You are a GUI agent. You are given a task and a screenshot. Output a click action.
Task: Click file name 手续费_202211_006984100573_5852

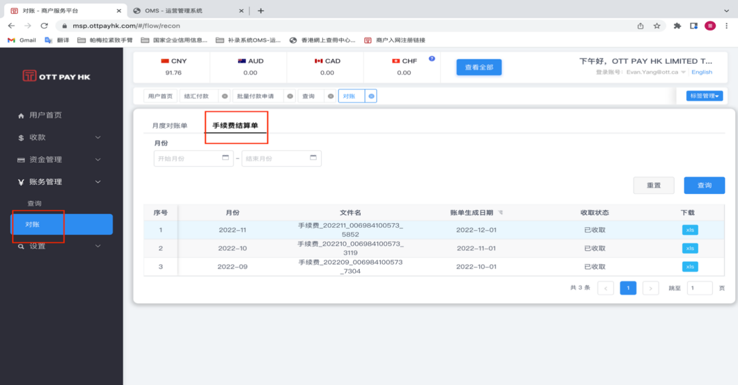[x=350, y=230]
